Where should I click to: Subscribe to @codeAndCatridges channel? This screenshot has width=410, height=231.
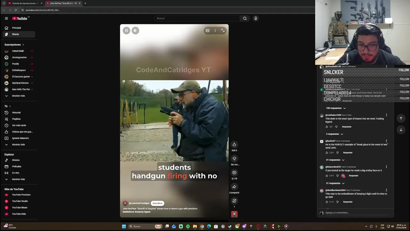click(x=157, y=203)
